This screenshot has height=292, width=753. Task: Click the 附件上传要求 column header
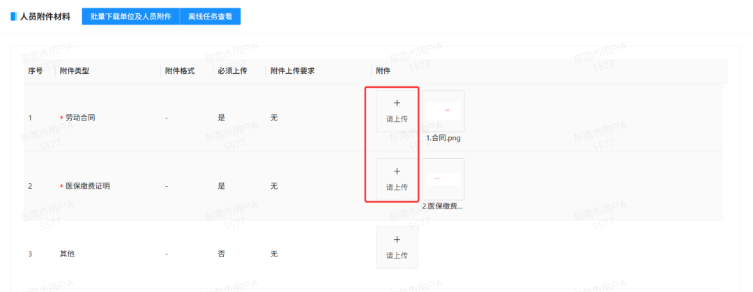click(x=292, y=71)
